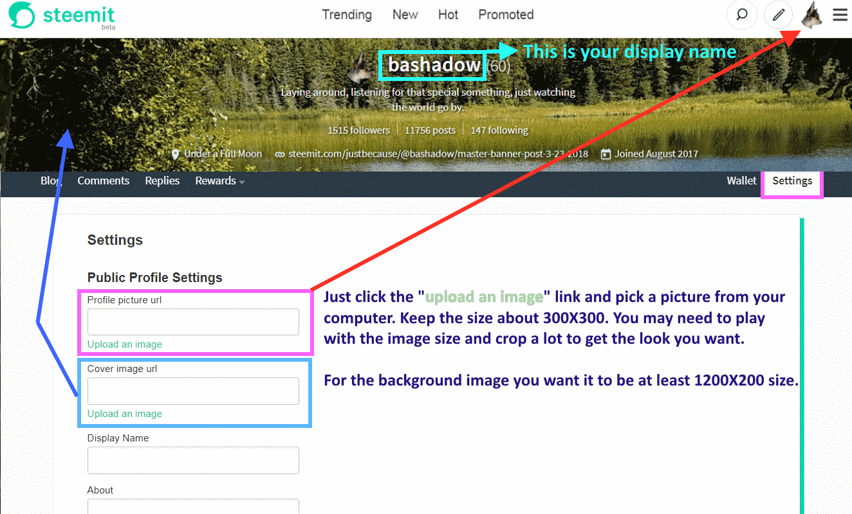Click into the About field

193,506
